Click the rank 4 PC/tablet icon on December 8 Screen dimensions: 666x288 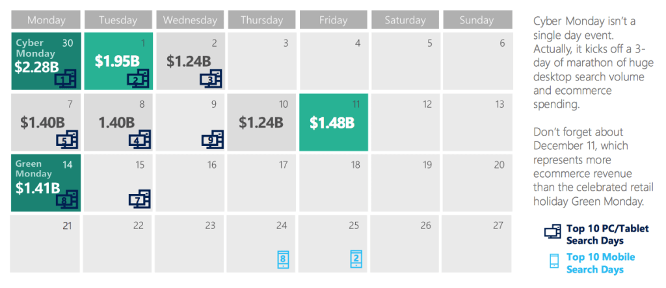point(138,139)
